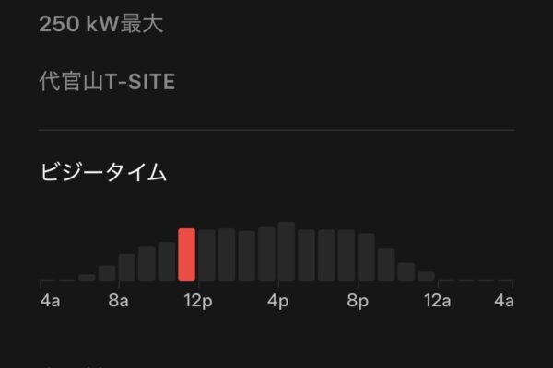Image resolution: width=553 pixels, height=368 pixels.
Task: Click the 12a axis label
Action: pos(437,301)
